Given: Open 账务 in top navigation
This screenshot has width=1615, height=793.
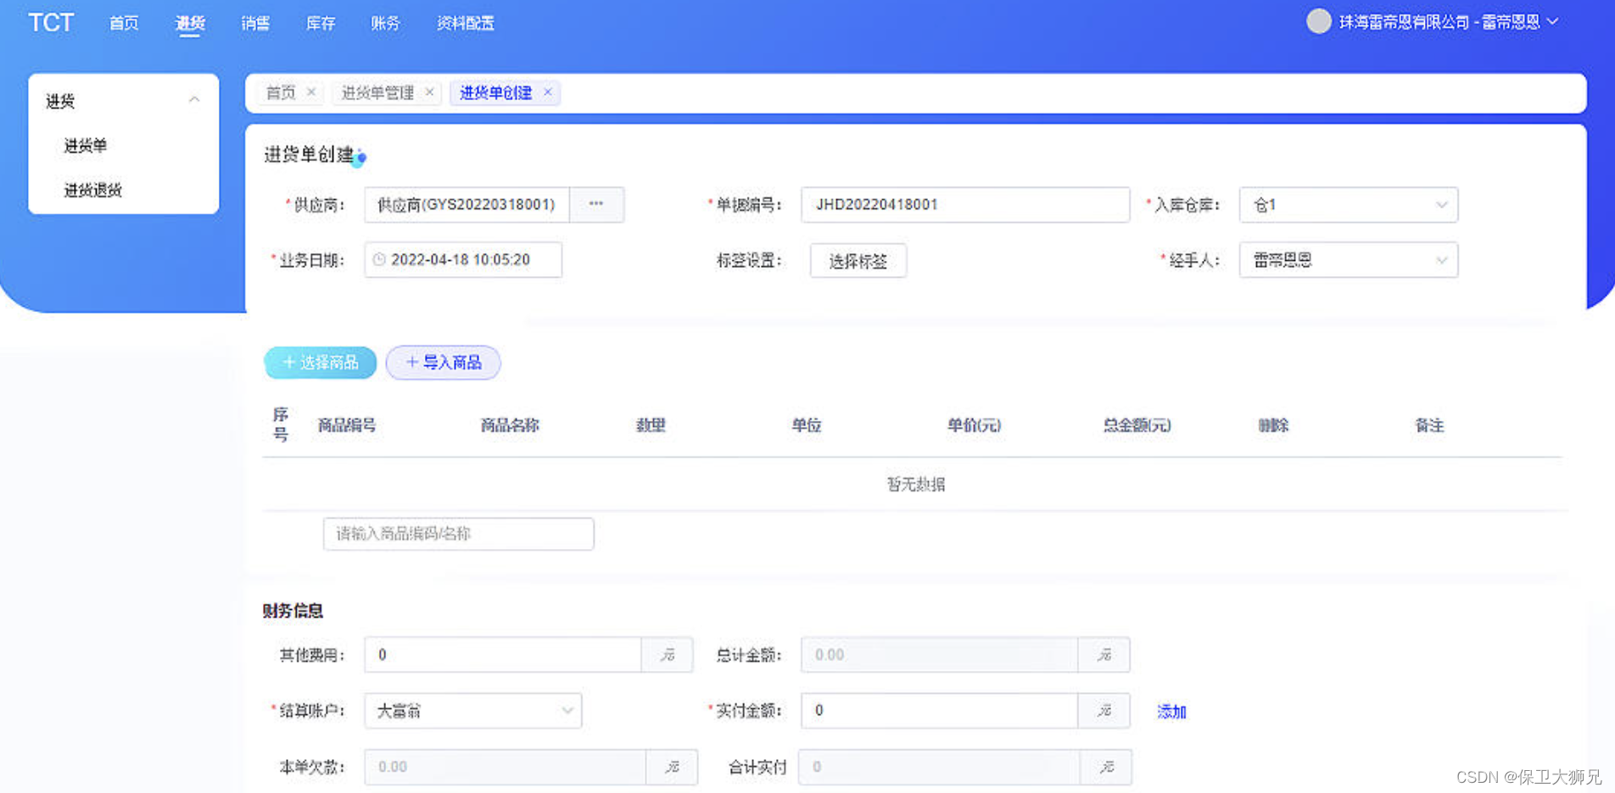Looking at the screenshot, I should [385, 24].
